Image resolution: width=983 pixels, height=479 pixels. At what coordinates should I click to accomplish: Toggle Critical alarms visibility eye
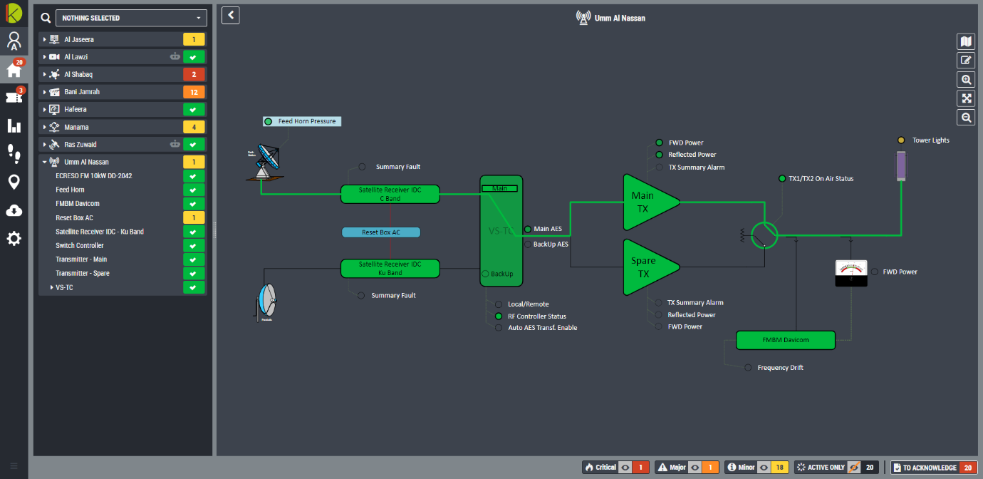[625, 468]
